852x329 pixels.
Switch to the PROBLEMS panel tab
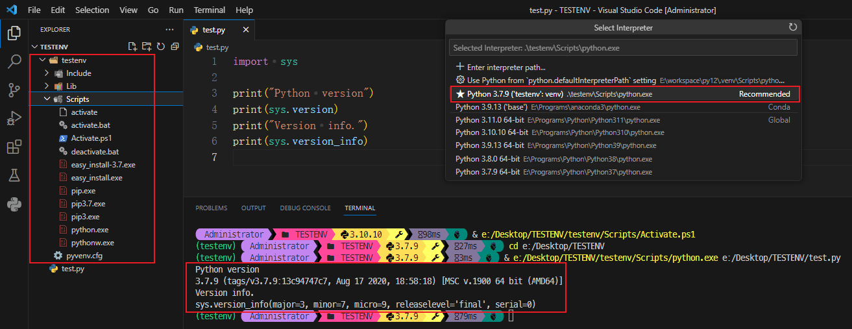(x=212, y=208)
